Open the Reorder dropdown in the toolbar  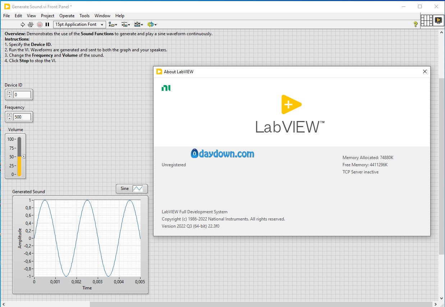click(152, 24)
